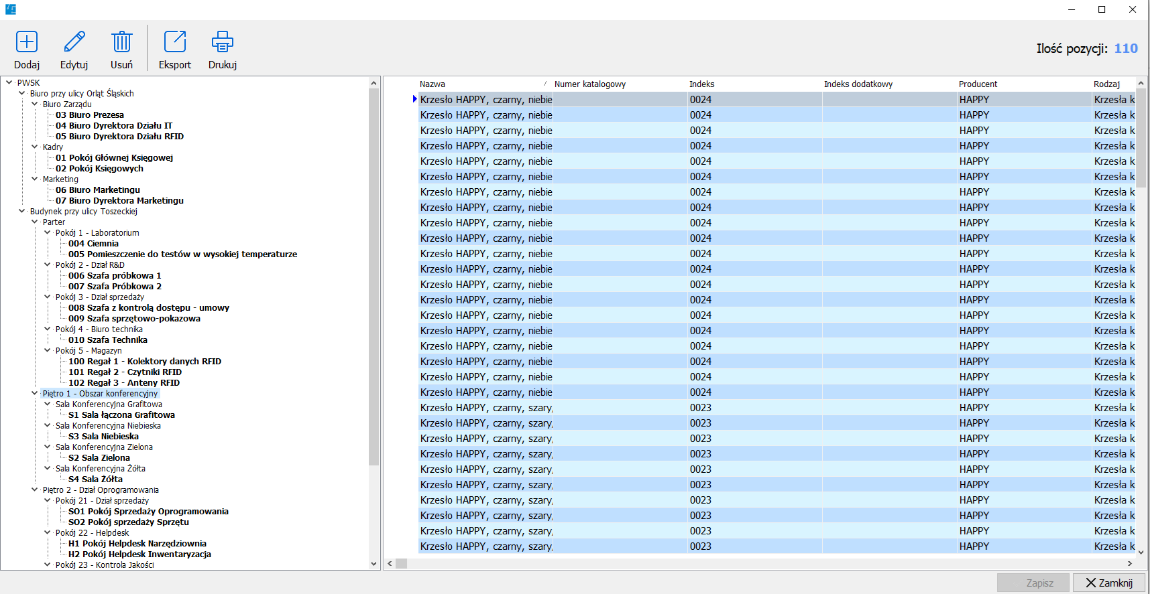Collapse the Kadry branch in tree
The image size is (1150, 594).
pyautogui.click(x=35, y=147)
